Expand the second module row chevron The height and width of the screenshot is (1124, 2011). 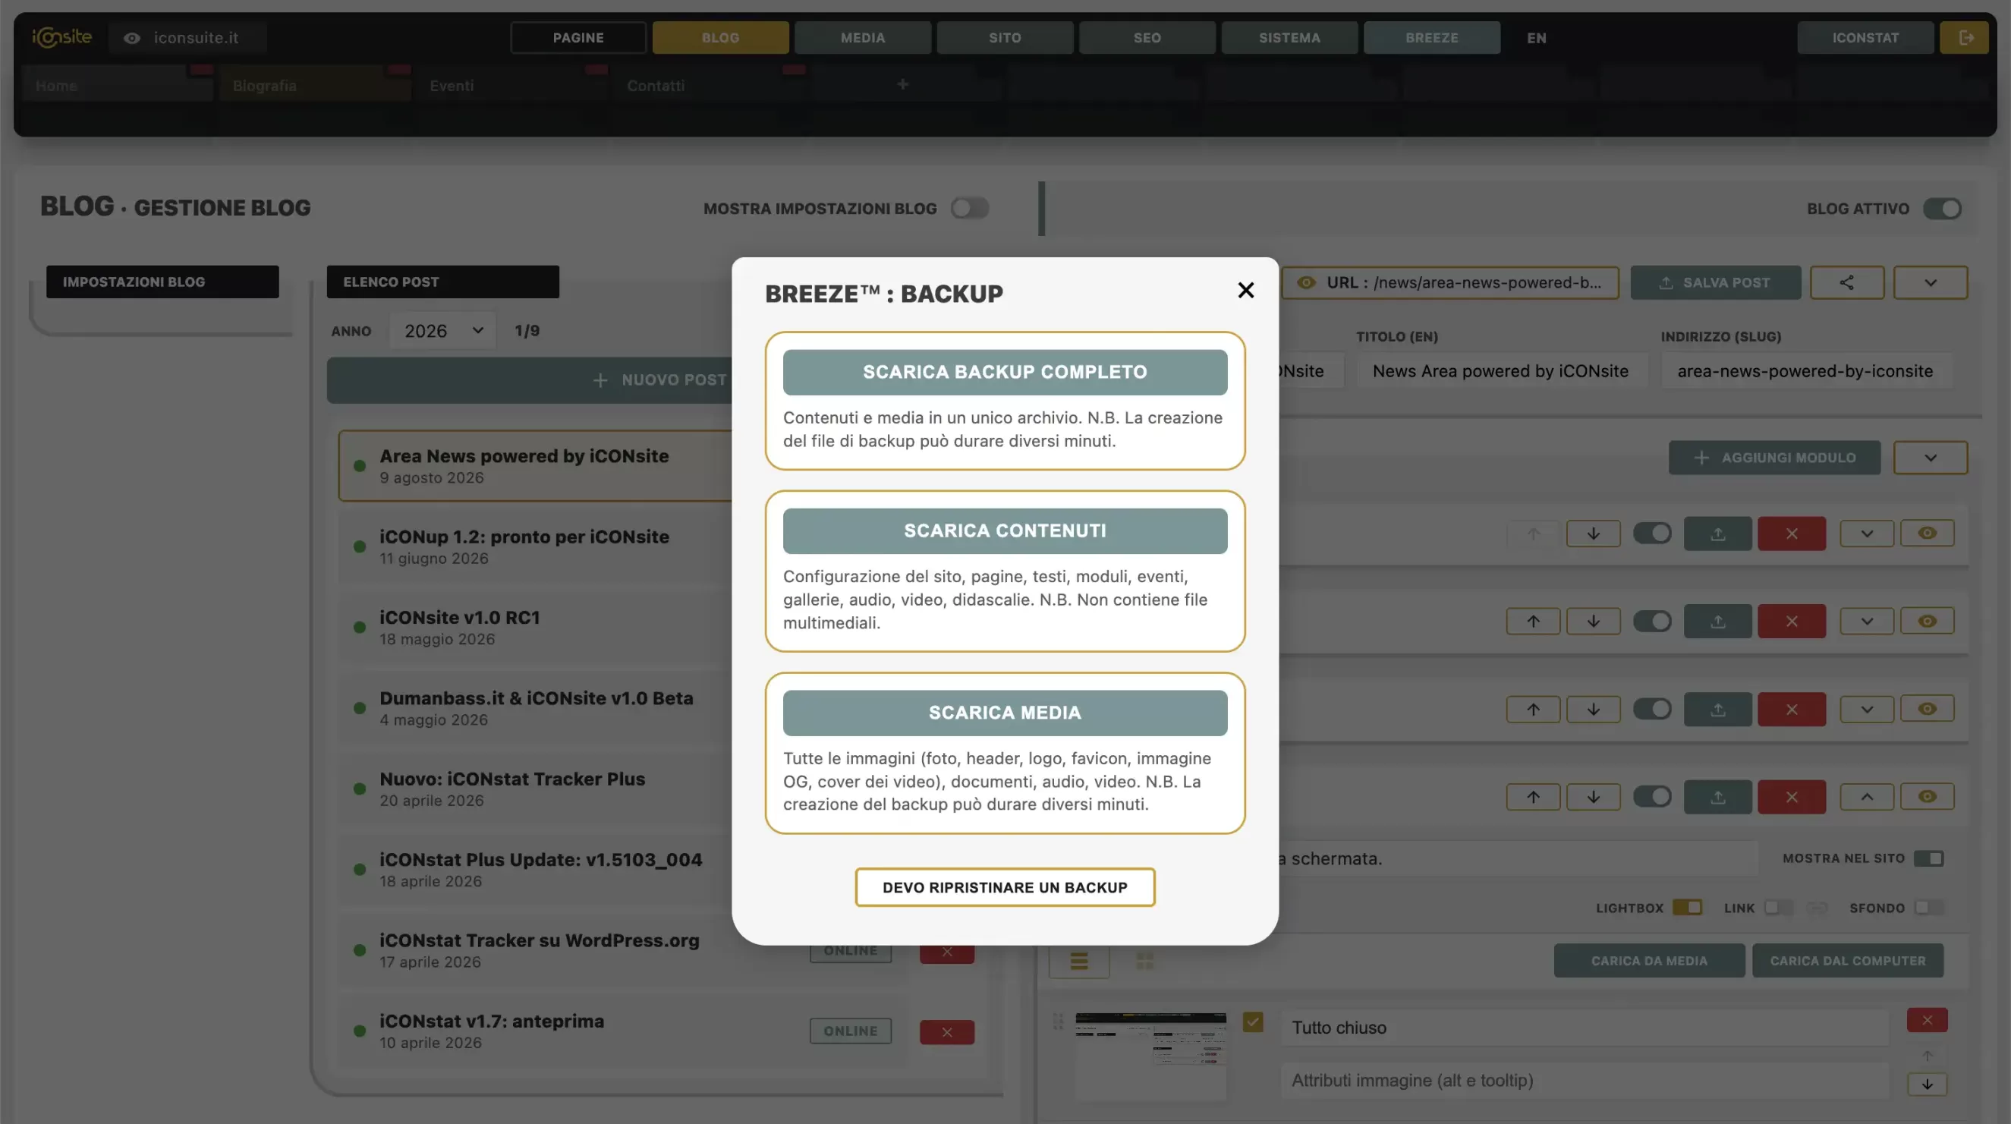[1867, 622]
